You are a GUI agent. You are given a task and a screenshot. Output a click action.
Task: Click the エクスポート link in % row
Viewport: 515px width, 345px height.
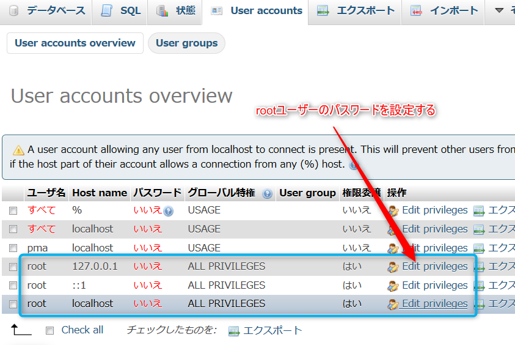pyautogui.click(x=501, y=210)
